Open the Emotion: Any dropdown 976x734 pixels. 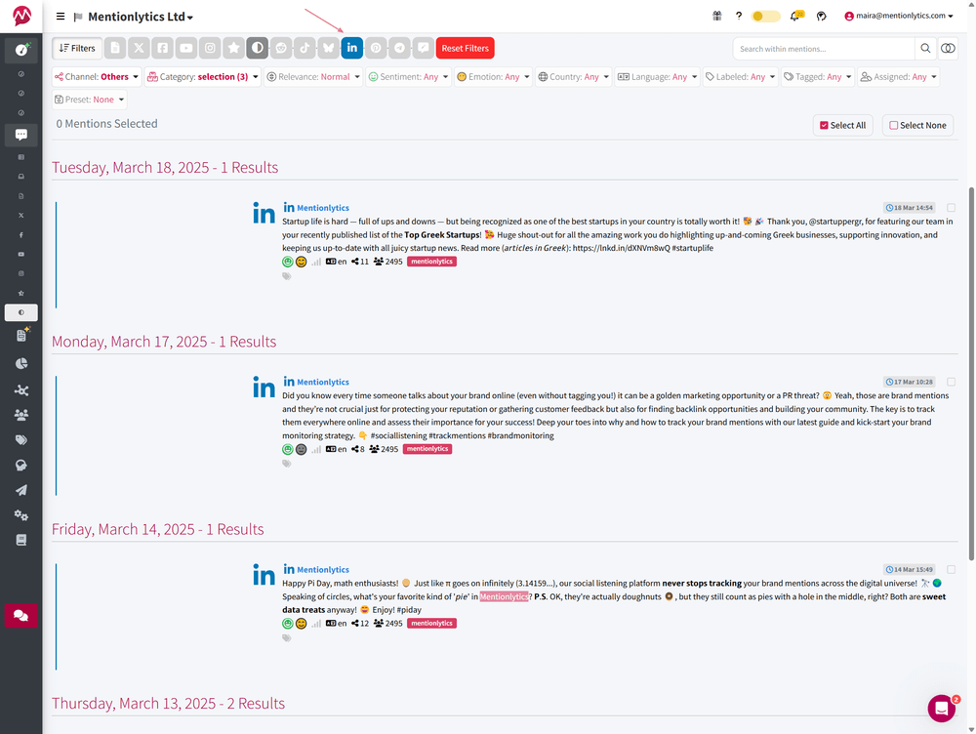coord(493,76)
